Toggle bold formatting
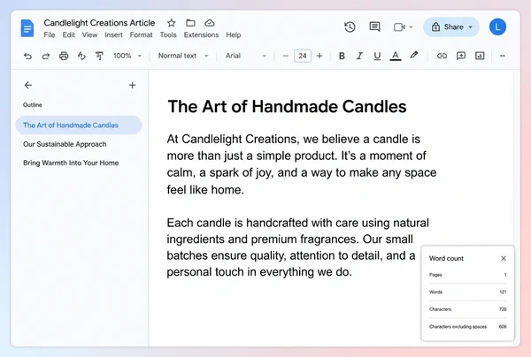Viewport: 531px width, 357px height. (342, 56)
